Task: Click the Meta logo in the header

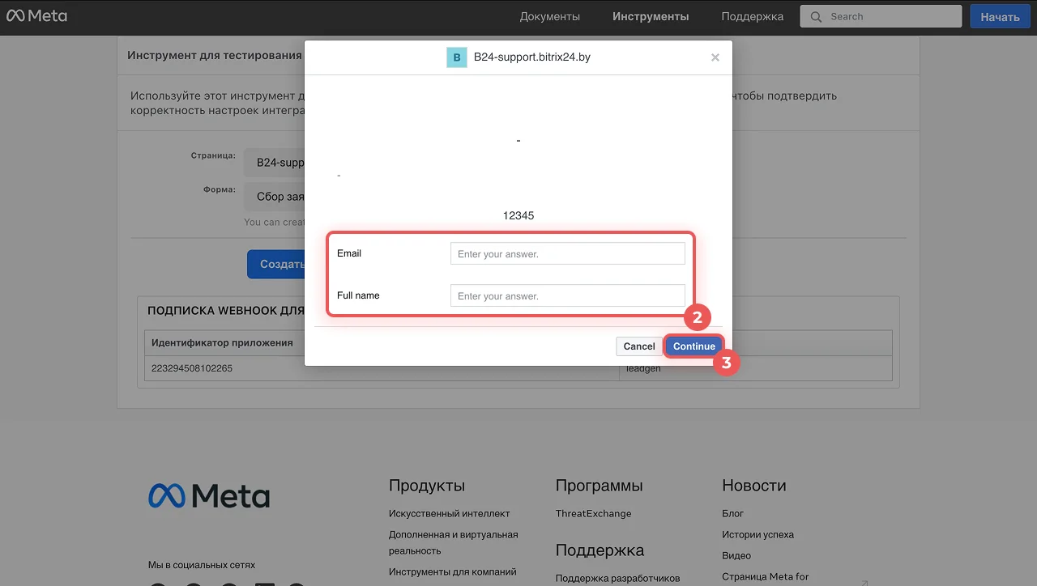Action: (36, 16)
